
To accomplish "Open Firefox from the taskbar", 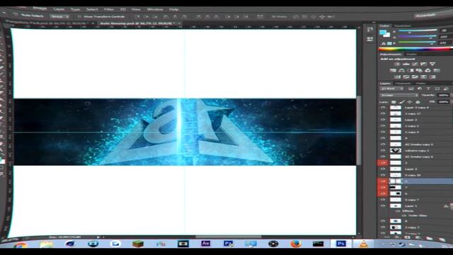I will tap(296, 244).
